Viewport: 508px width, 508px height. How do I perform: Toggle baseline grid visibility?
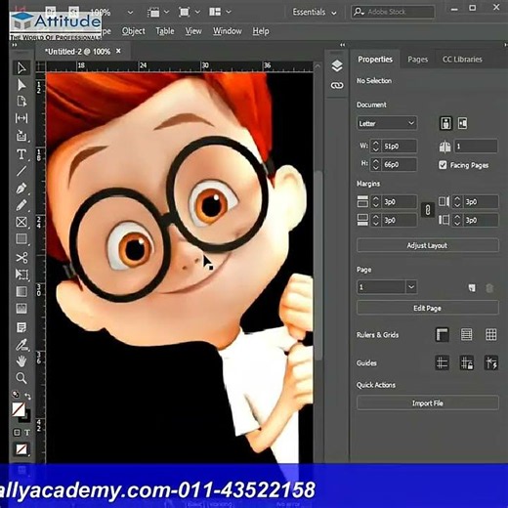coord(466,334)
